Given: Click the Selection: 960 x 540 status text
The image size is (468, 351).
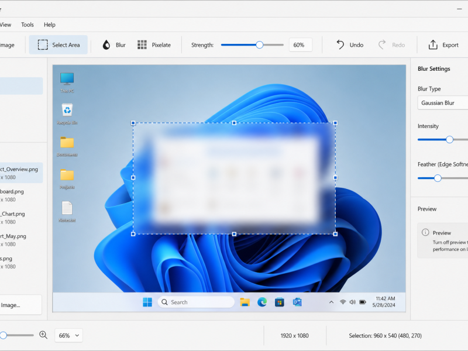Looking at the screenshot, I should coord(385,335).
